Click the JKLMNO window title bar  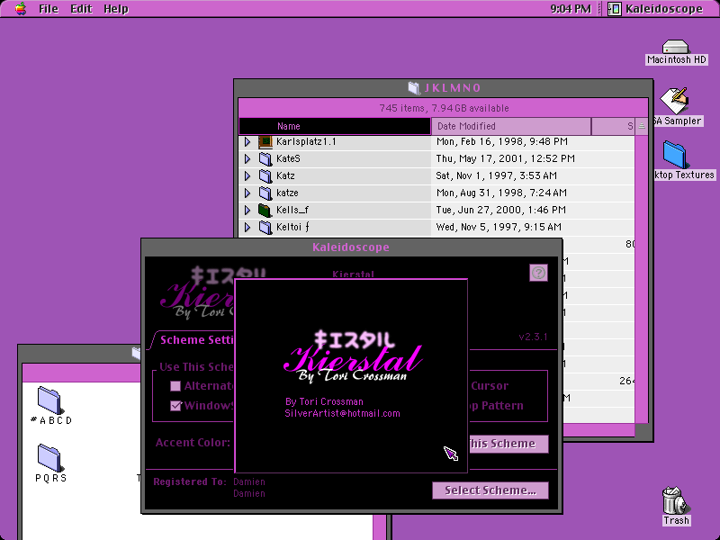[x=444, y=87]
